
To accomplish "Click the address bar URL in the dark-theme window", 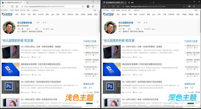I will [146, 6].
